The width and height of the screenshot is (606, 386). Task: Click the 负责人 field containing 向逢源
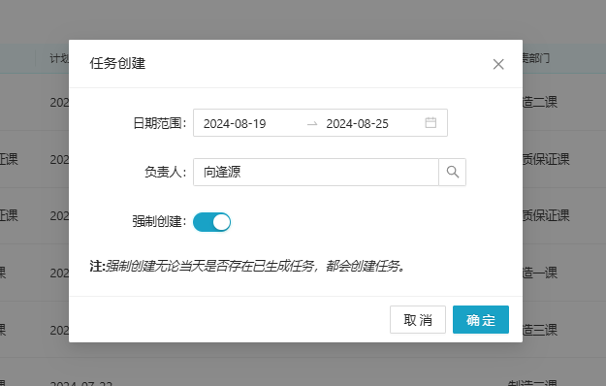(x=316, y=172)
